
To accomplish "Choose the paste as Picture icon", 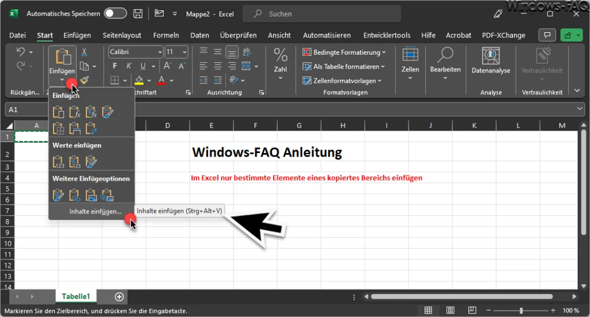I will coord(91,195).
